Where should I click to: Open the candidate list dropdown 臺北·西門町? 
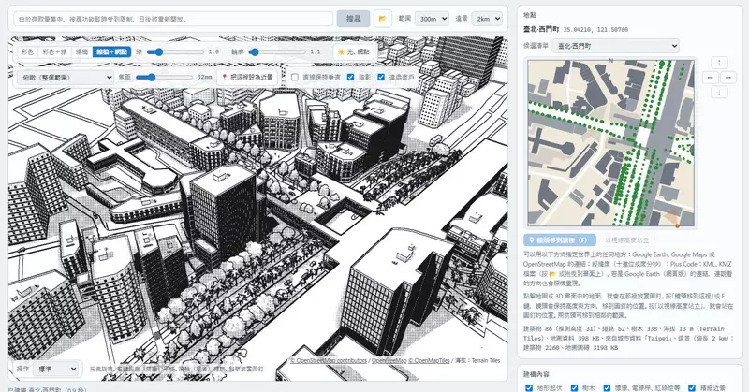coord(616,46)
